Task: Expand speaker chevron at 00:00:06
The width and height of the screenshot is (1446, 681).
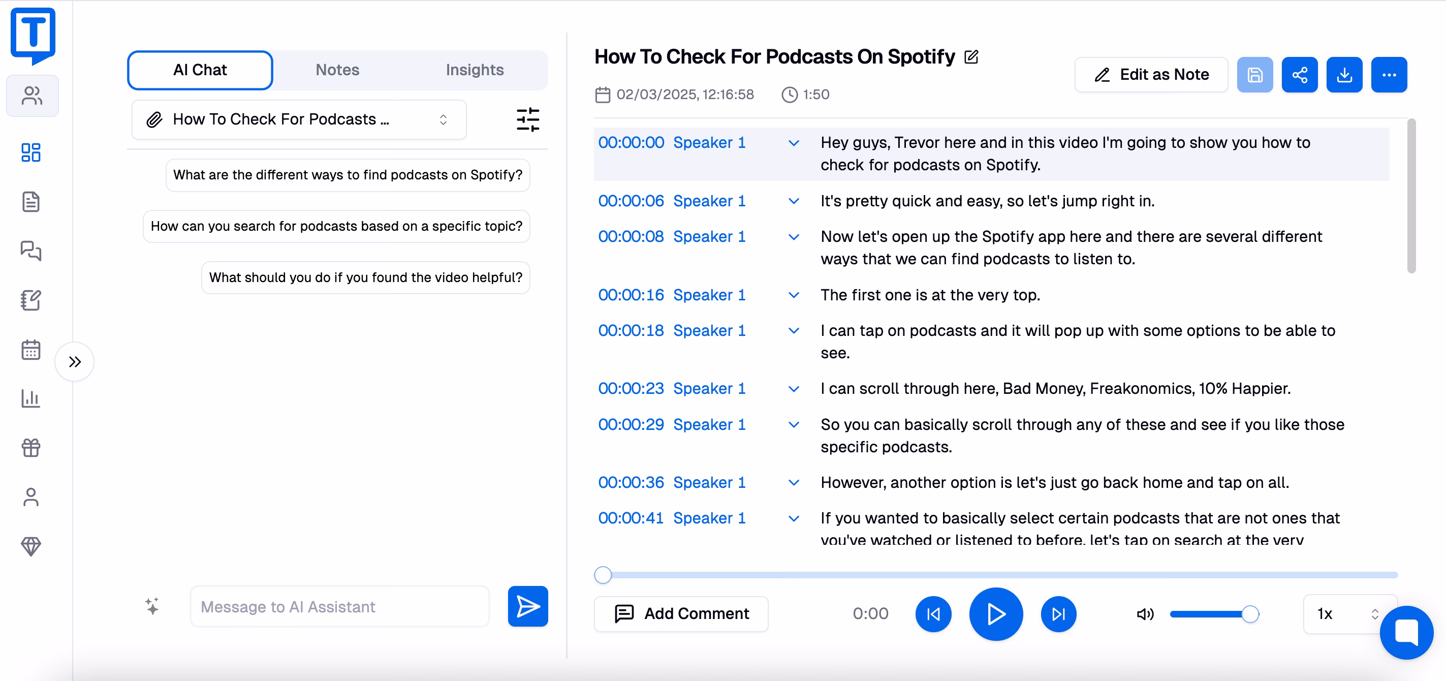Action: [x=794, y=201]
